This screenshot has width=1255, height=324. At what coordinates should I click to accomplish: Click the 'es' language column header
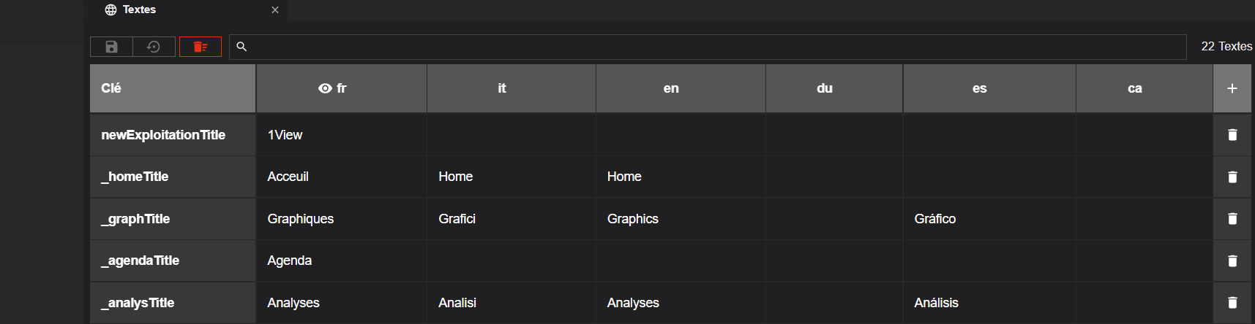pos(980,88)
